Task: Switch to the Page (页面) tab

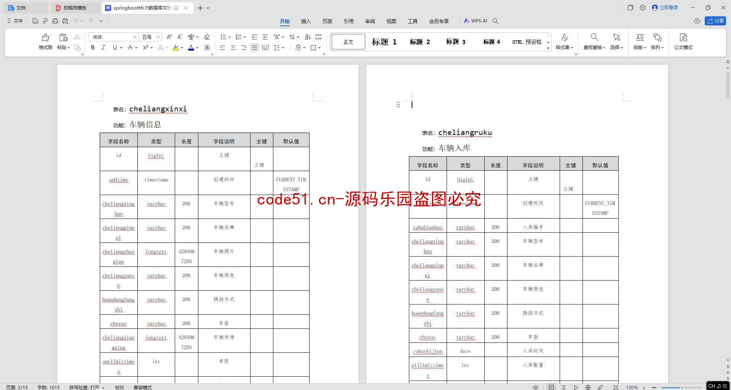Action: pyautogui.click(x=327, y=21)
